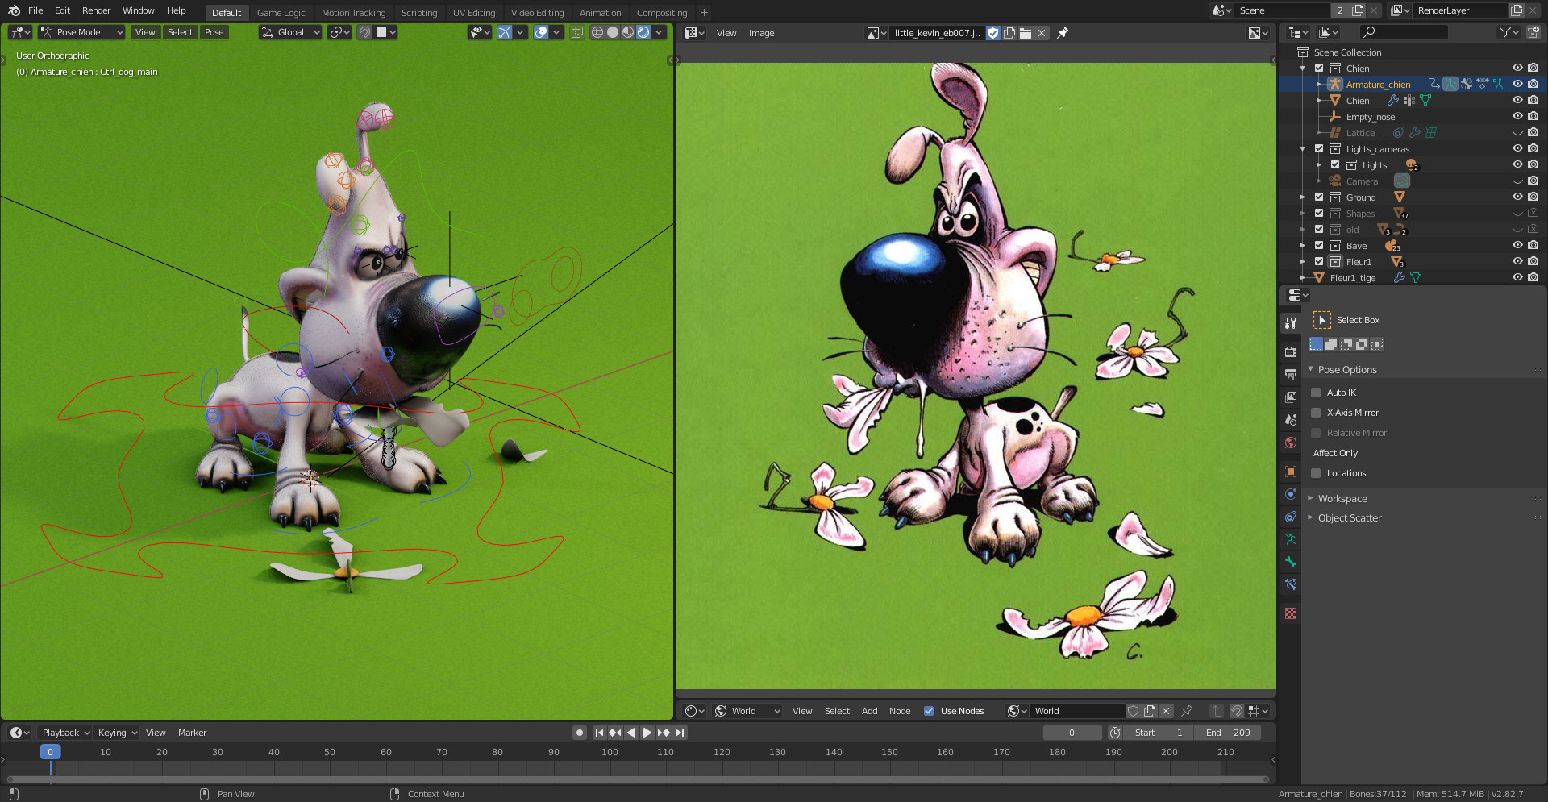This screenshot has height=802, width=1548.
Task: Open the Tool properties tab
Action: point(1291,323)
